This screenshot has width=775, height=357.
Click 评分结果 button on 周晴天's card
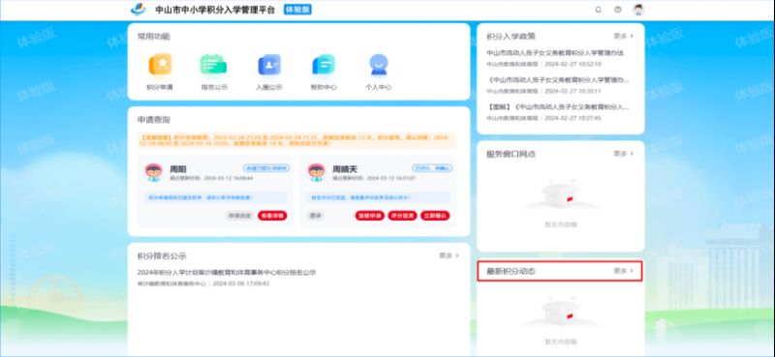402,216
